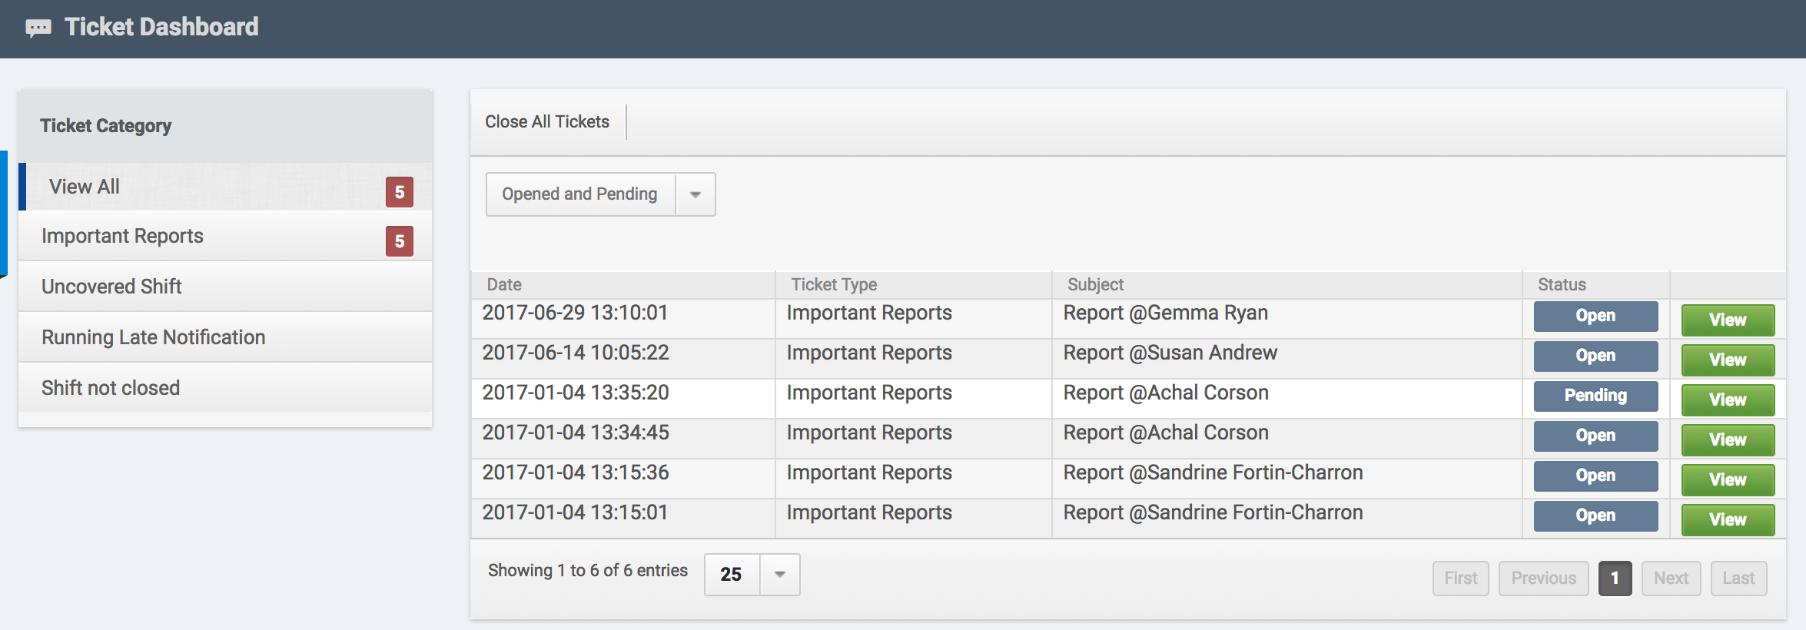Click the Pending status on Achal Corson ticket
Viewport: 1806px width, 630px height.
click(x=1595, y=396)
